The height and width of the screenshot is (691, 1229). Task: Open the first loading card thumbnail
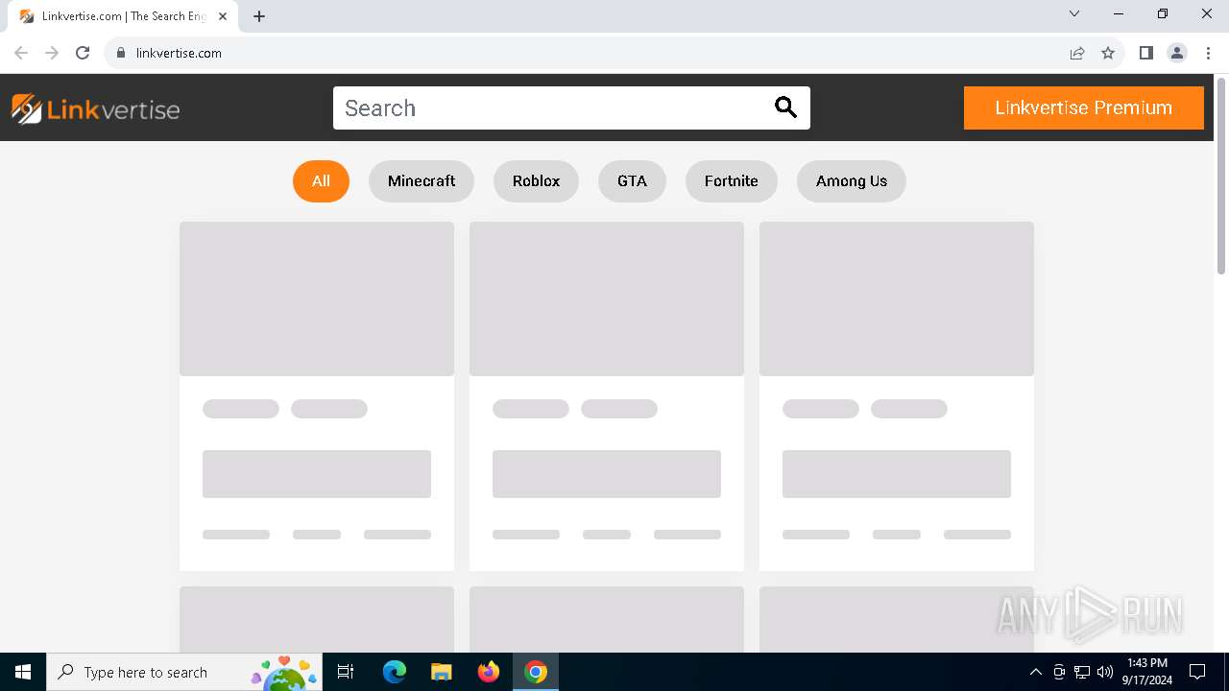317,298
